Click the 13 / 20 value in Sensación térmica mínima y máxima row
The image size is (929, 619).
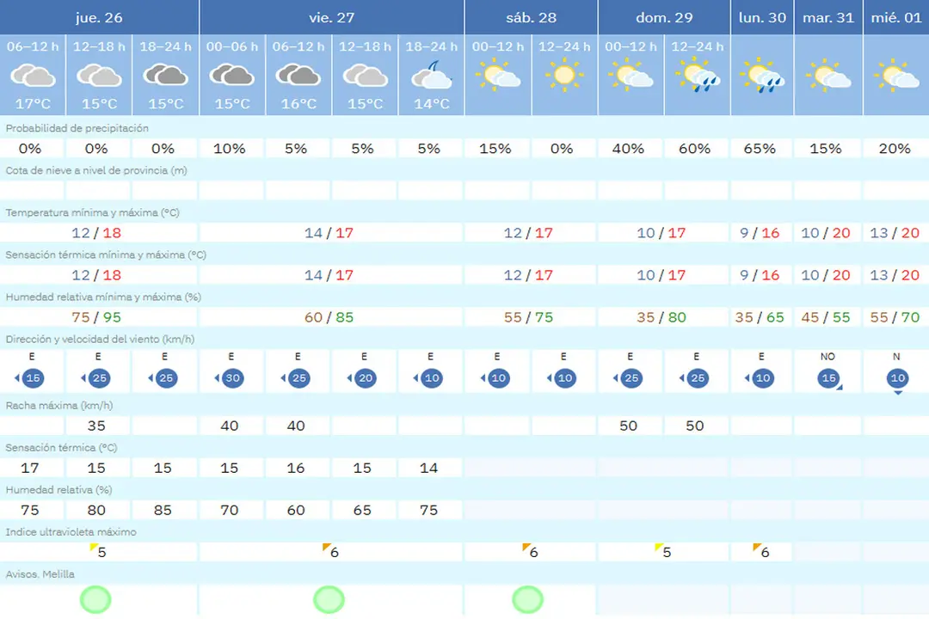895,275
